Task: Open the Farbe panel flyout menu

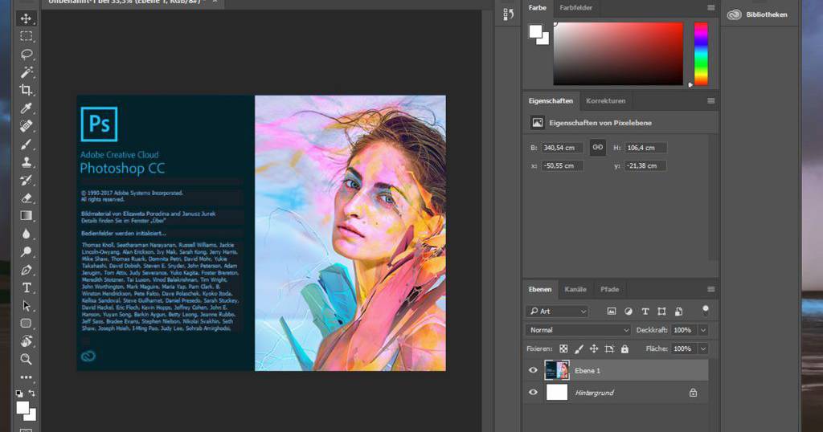Action: click(x=710, y=8)
